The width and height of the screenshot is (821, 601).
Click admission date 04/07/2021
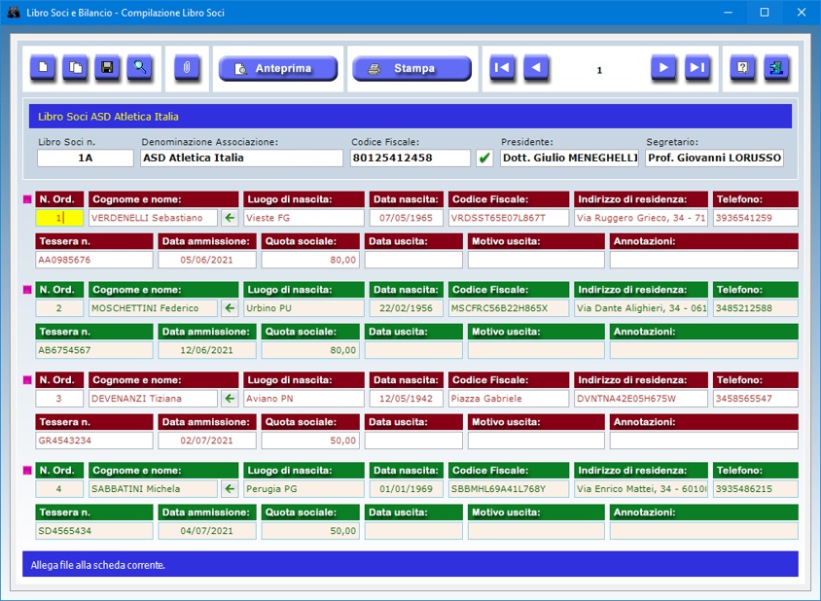click(207, 531)
